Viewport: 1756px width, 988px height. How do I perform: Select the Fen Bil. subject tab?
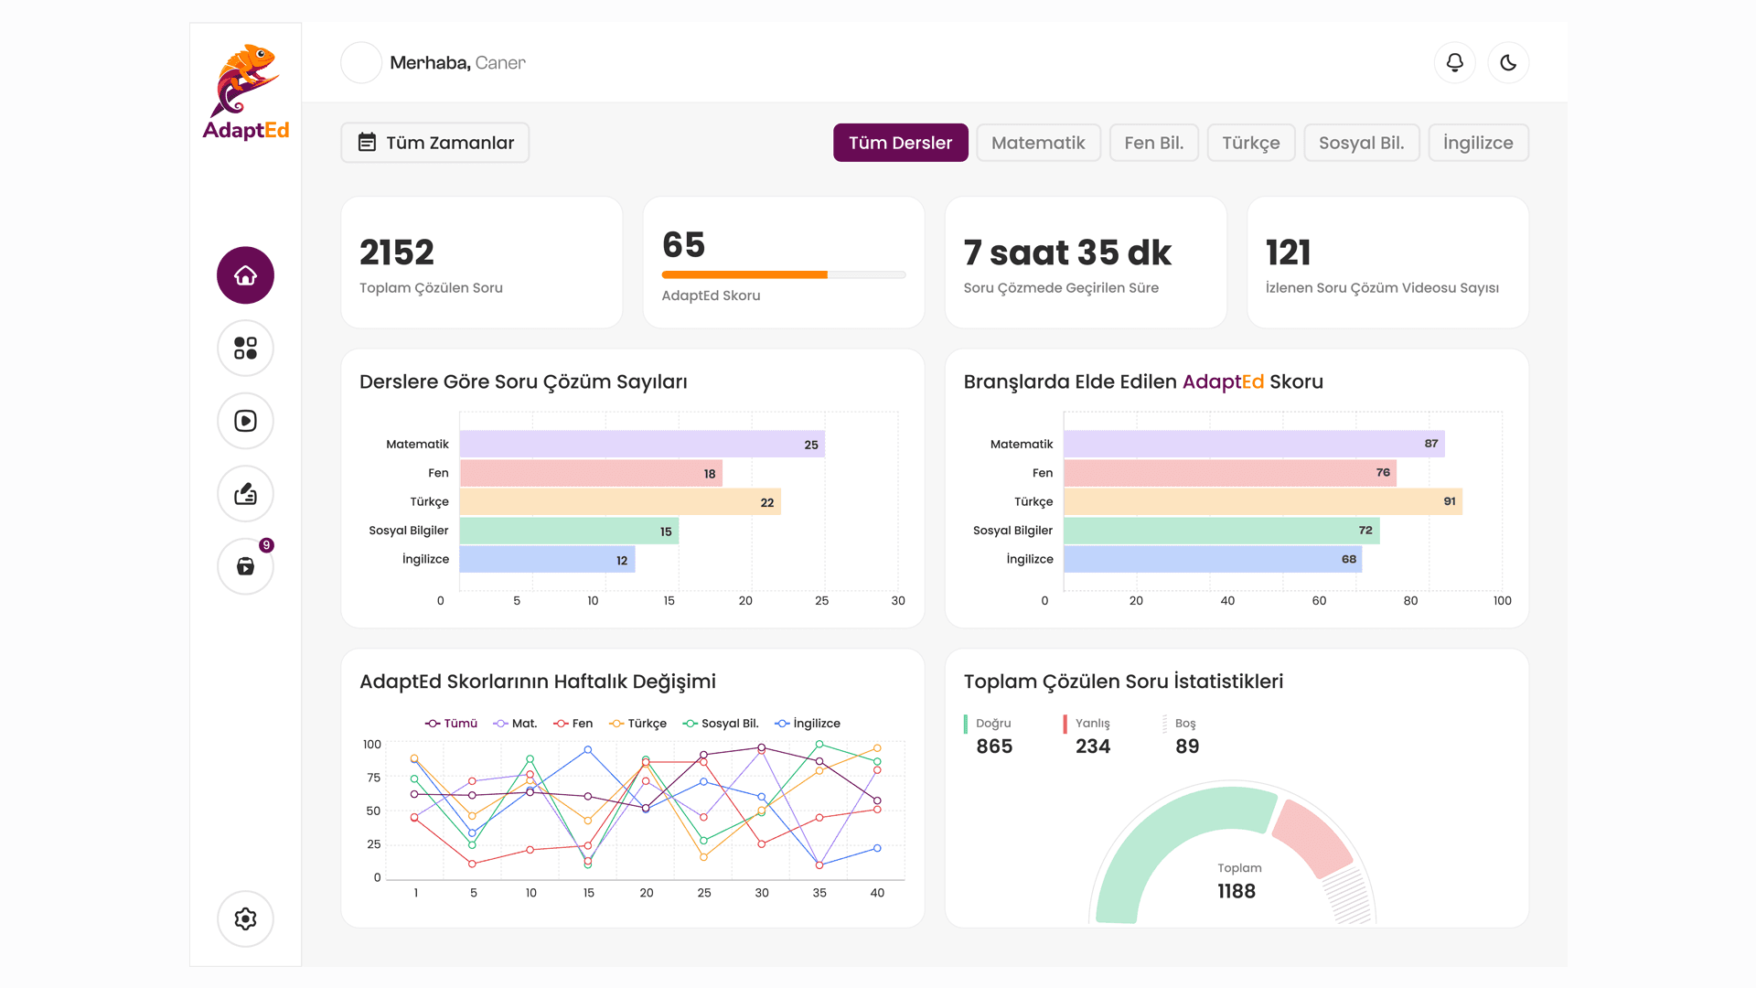pos(1153,143)
